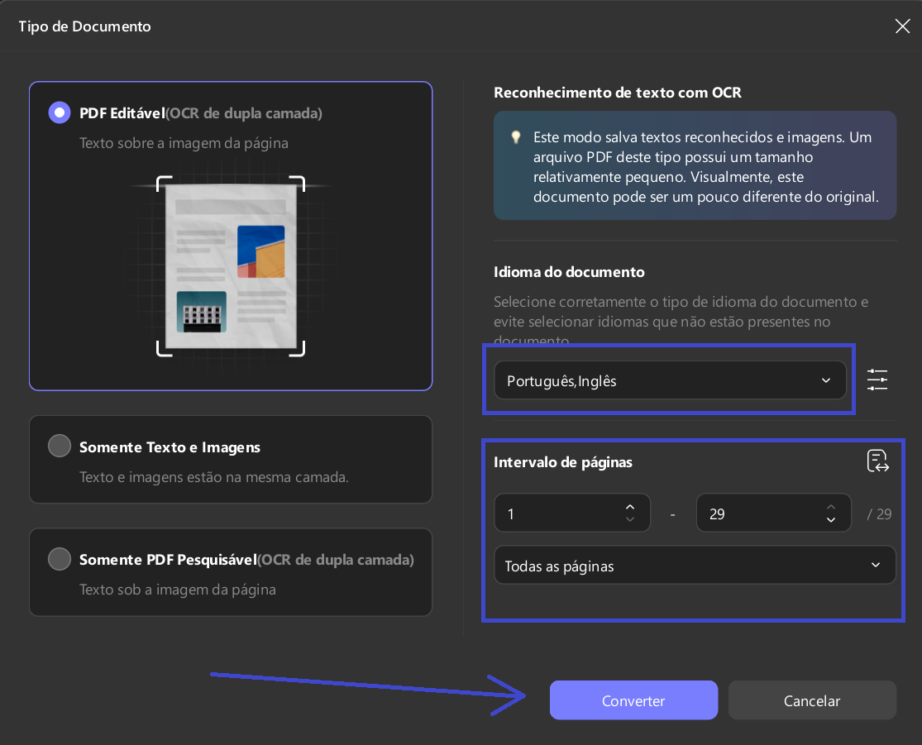The width and height of the screenshot is (922, 745).
Task: Open the Português, Inglês language dropdown
Action: pyautogui.click(x=670, y=380)
